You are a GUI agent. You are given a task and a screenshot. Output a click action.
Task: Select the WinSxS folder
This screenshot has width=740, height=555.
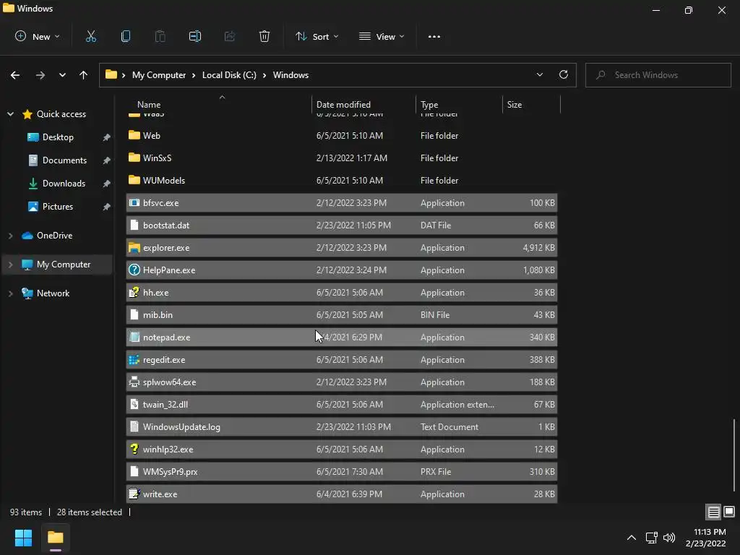[x=342, y=158]
